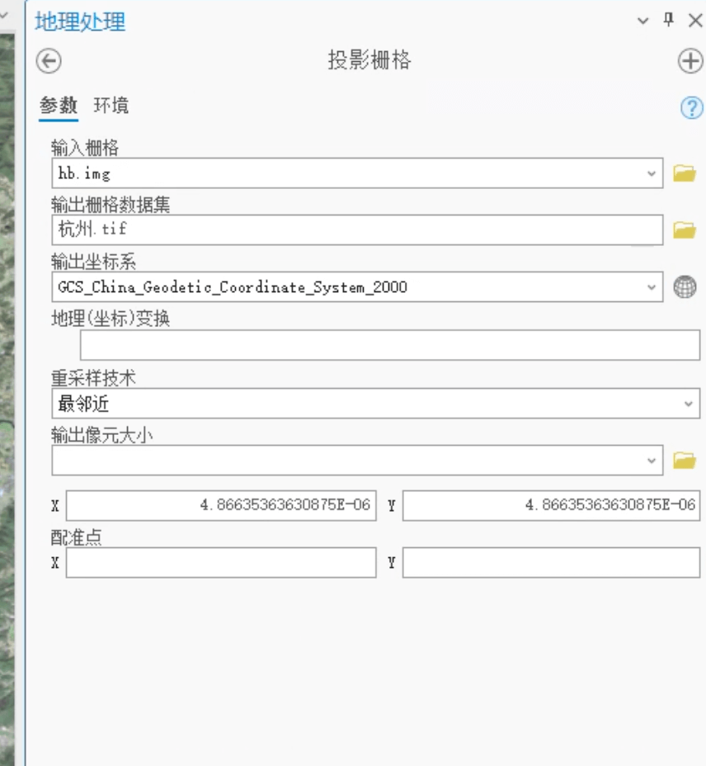Click the plus add button beside 投影栅格
The width and height of the screenshot is (706, 766).
click(x=690, y=61)
